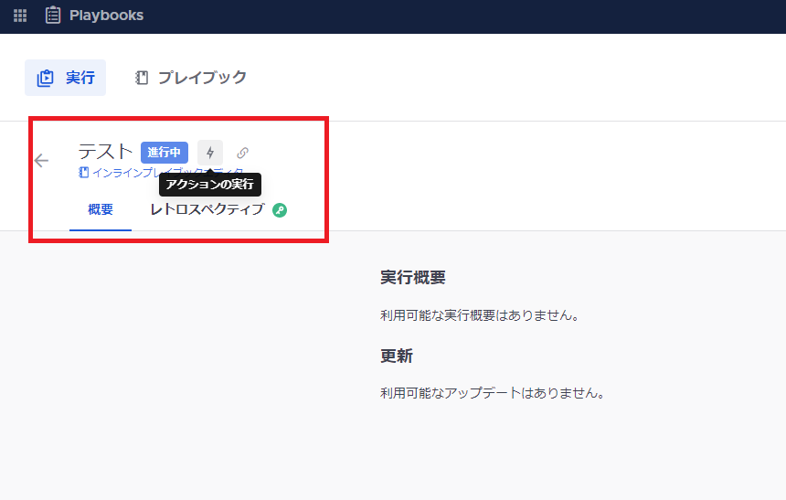Click the 更新 heading
The height and width of the screenshot is (500, 786).
coord(397,356)
